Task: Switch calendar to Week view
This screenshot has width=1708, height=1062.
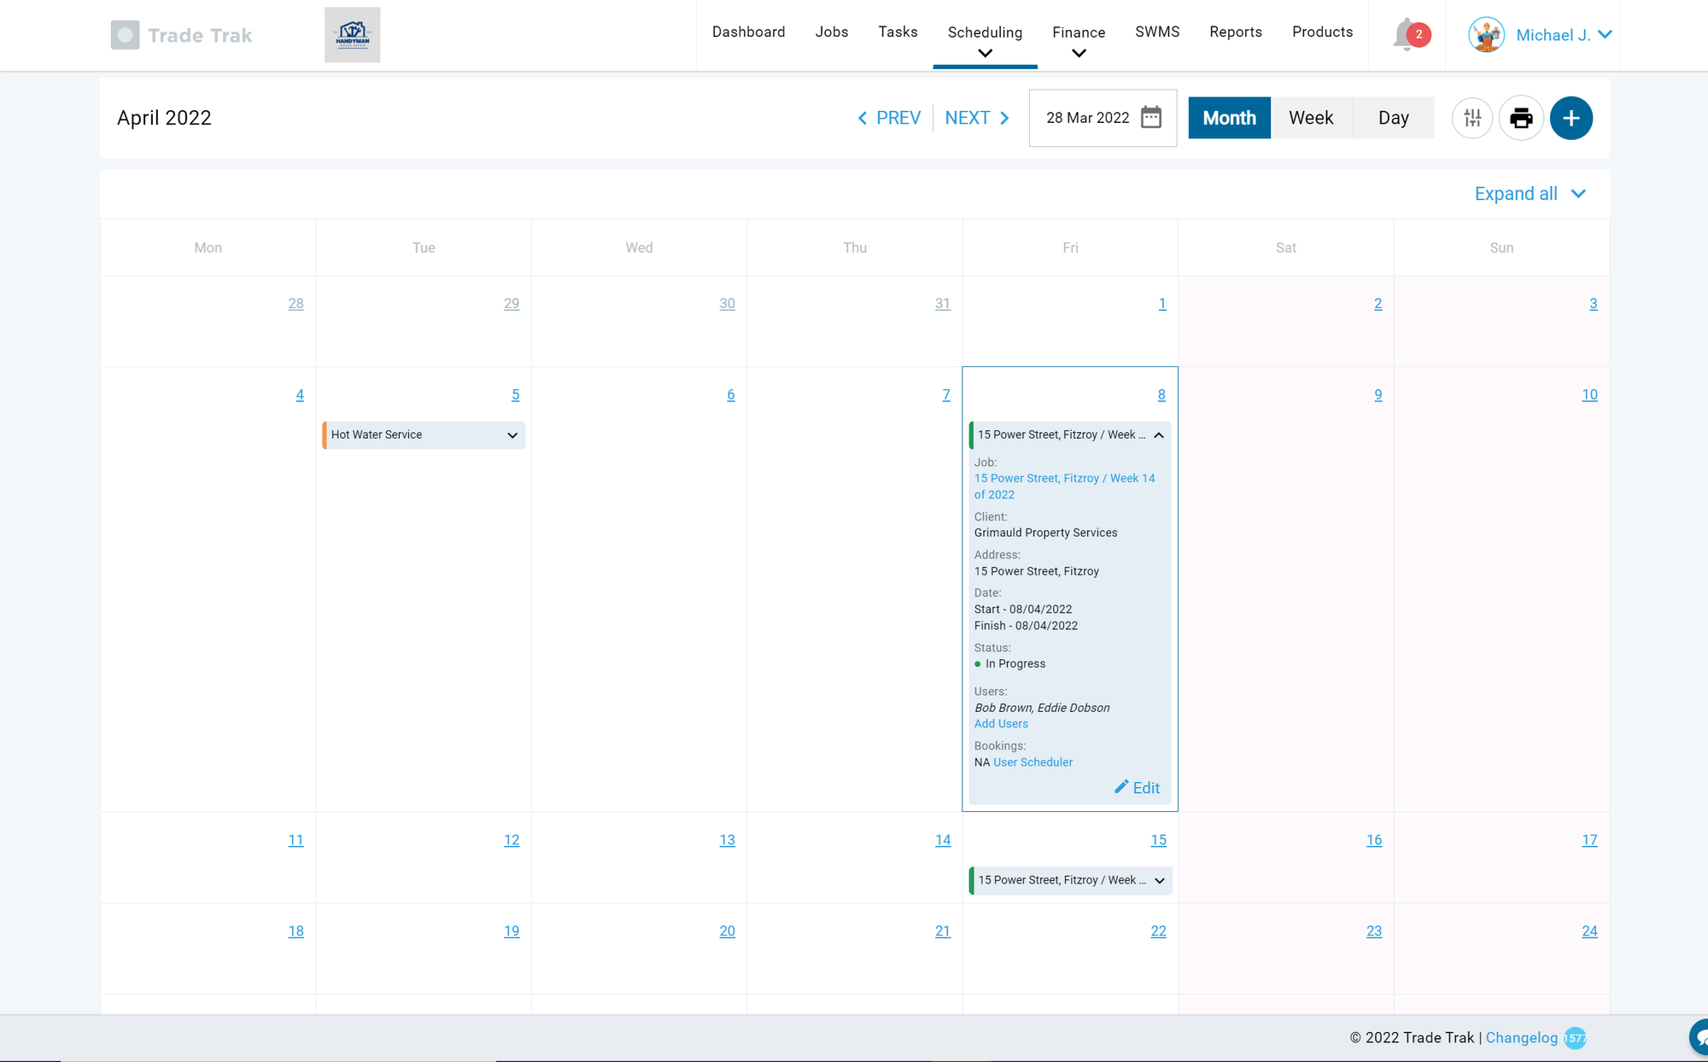Action: click(x=1311, y=118)
